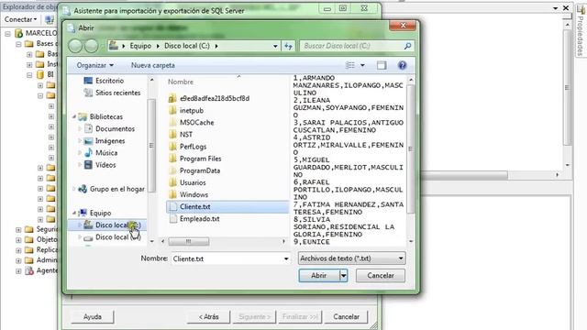Collapse the Bibliotecas tree node arrow

tap(73, 117)
